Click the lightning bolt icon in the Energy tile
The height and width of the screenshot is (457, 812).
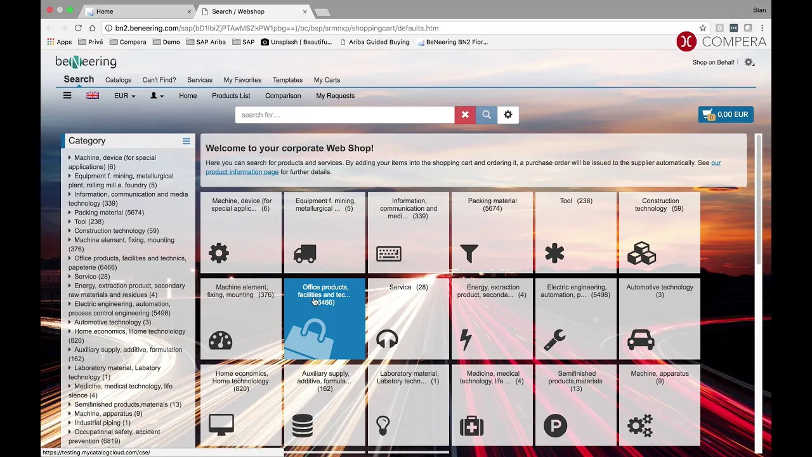pyautogui.click(x=466, y=340)
